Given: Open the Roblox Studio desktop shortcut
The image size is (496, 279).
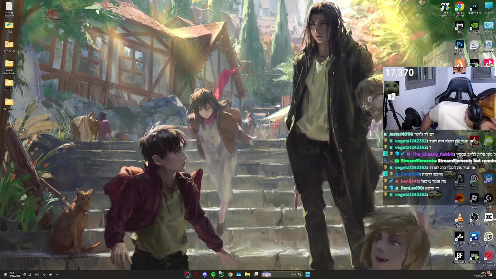Looking at the screenshot, I should [x=474, y=201].
